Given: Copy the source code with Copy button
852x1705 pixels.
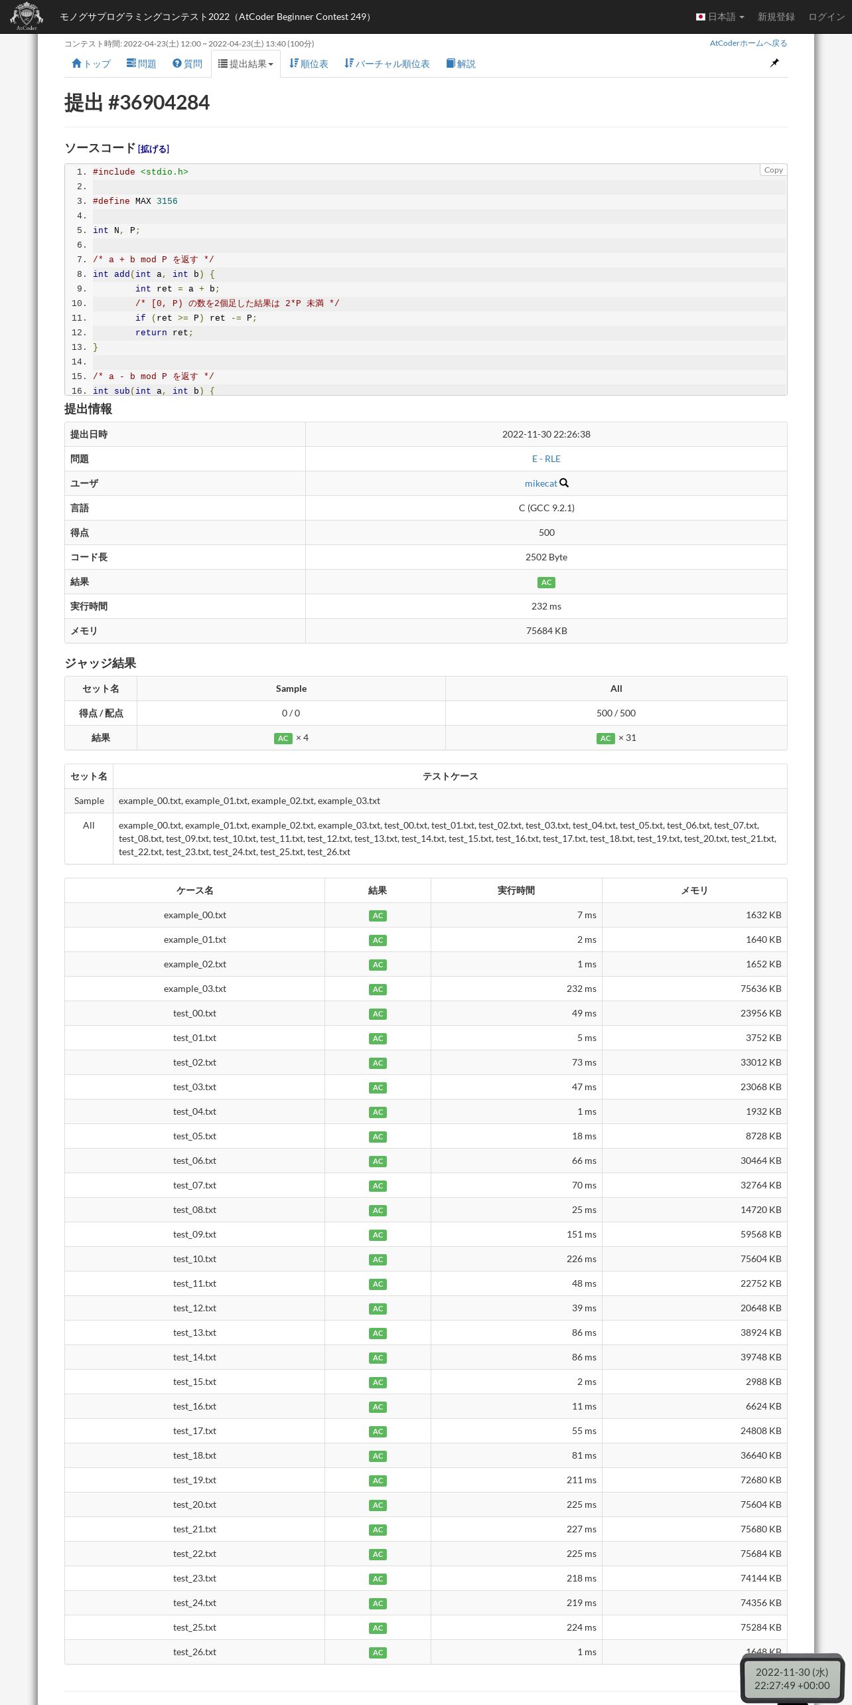Looking at the screenshot, I should 773,170.
